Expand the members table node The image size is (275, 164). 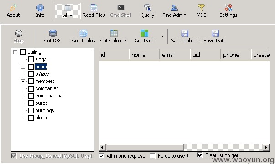(x=23, y=81)
